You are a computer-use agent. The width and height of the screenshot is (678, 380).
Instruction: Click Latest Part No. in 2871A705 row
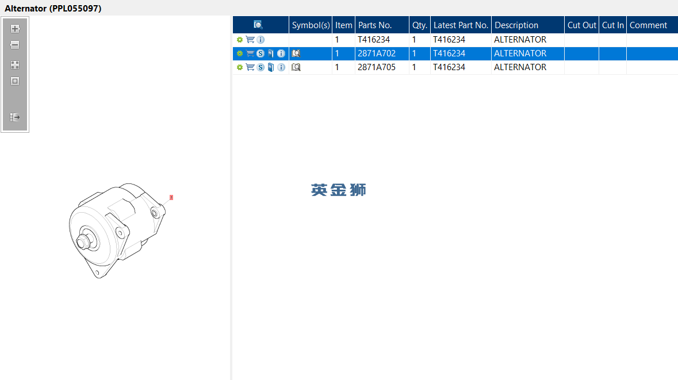tap(449, 67)
